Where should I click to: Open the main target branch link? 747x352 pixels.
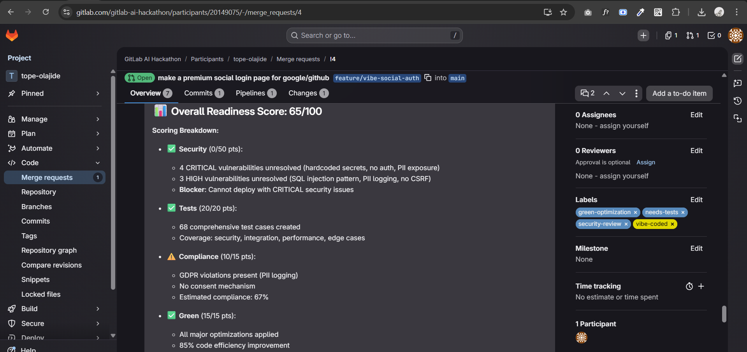[457, 78]
